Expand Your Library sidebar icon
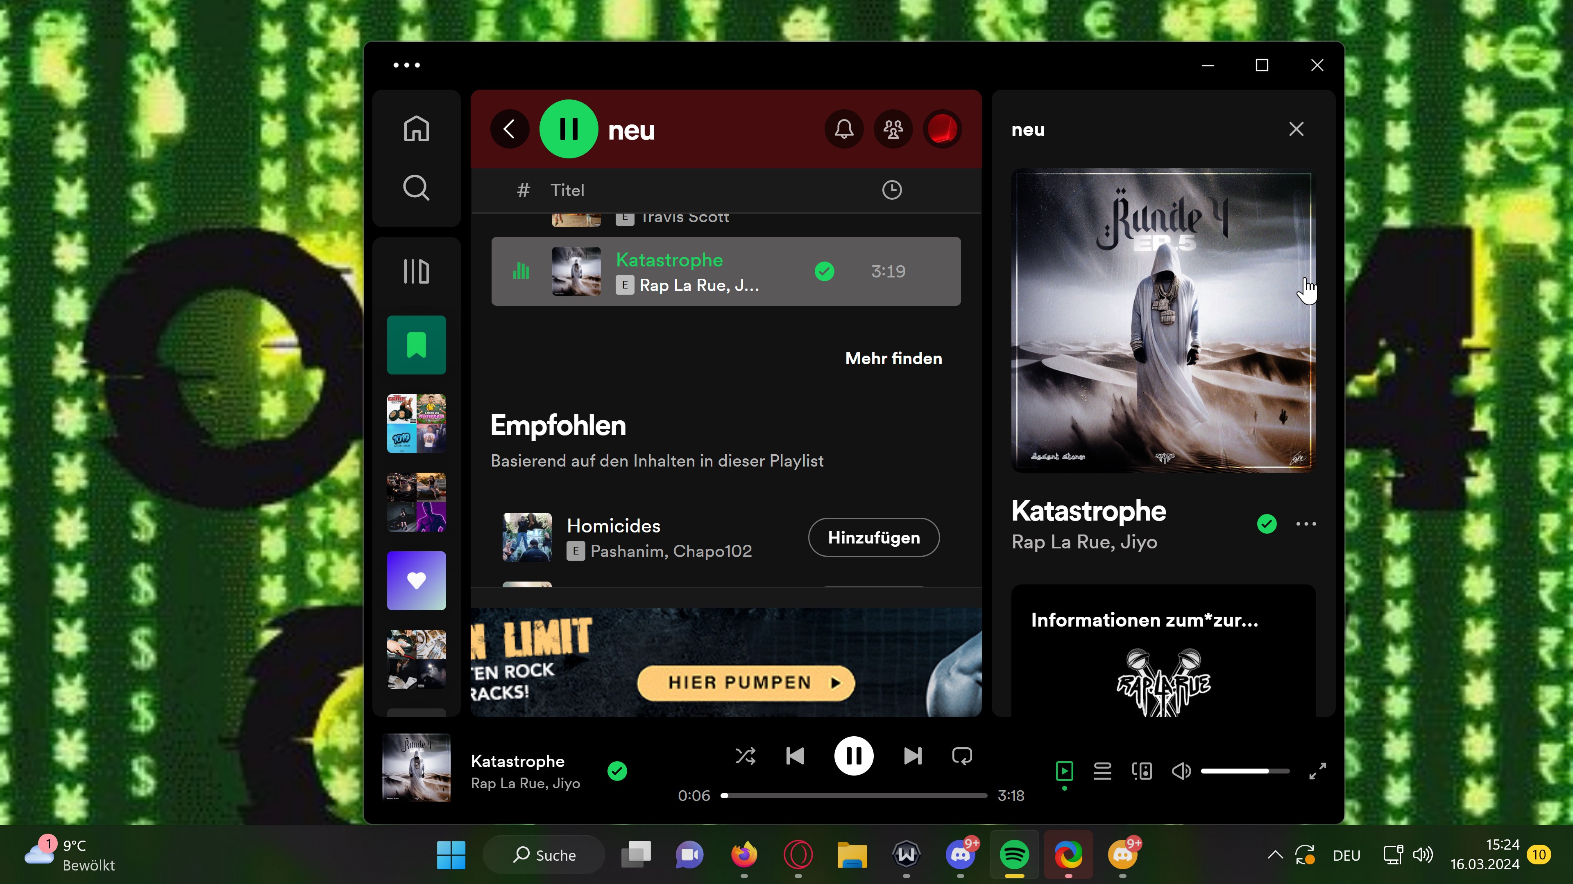 pyautogui.click(x=416, y=271)
